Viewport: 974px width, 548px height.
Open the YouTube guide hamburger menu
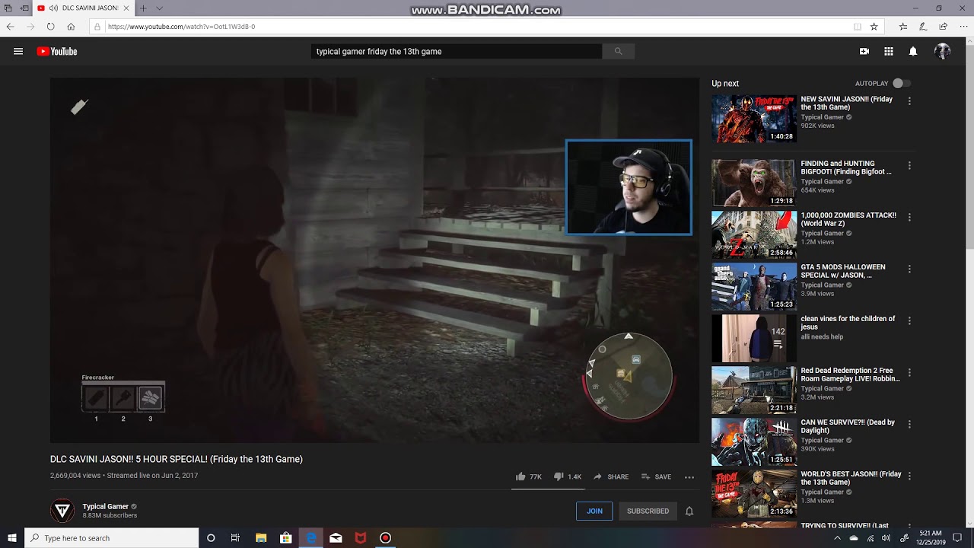point(18,51)
